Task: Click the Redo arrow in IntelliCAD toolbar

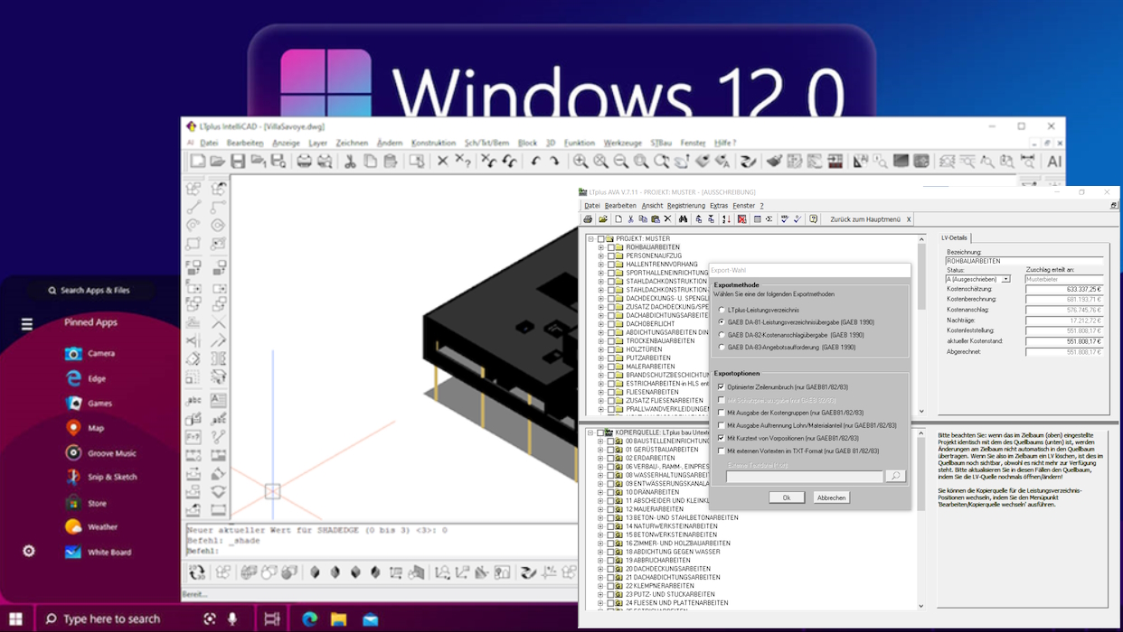Action: pos(554,162)
